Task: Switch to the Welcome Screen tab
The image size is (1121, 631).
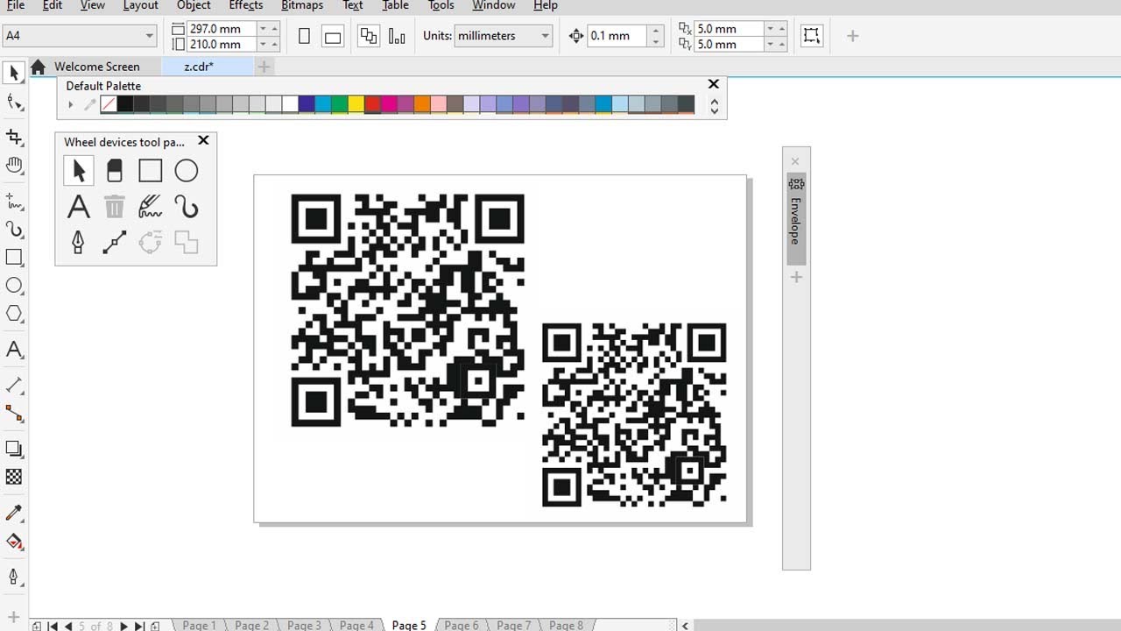Action: point(96,67)
